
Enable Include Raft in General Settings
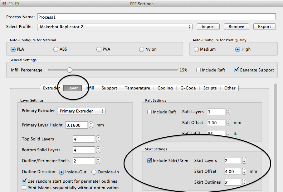point(198,70)
